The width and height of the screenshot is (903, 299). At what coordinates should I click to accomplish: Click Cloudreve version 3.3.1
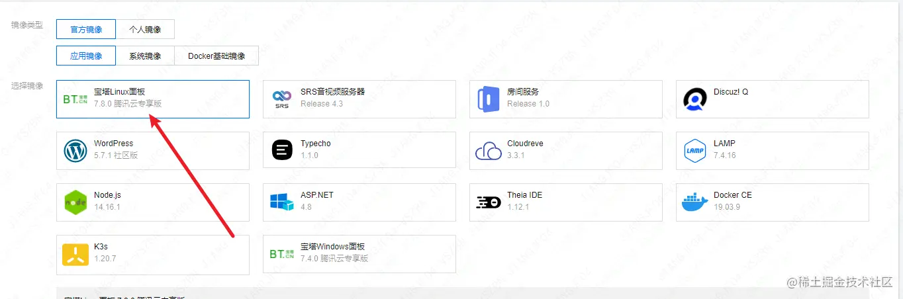pyautogui.click(x=516, y=155)
